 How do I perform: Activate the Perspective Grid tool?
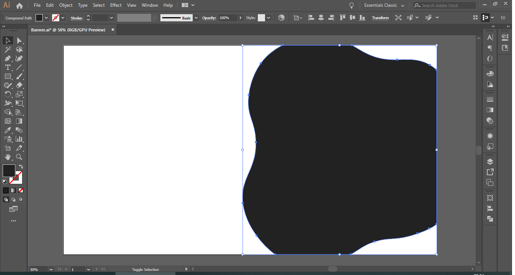[19, 112]
